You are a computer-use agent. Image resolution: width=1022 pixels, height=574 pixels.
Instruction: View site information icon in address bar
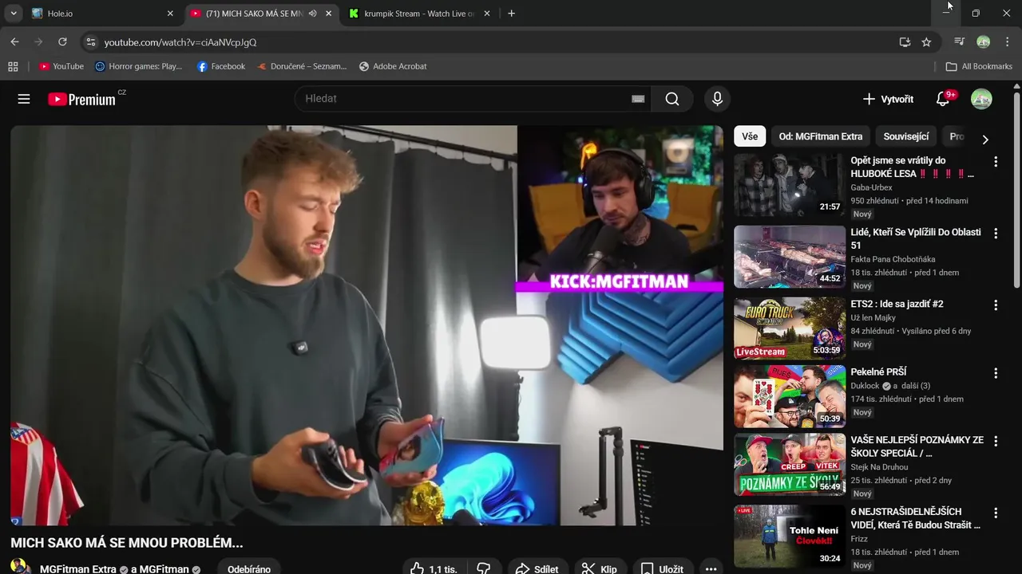click(x=90, y=41)
